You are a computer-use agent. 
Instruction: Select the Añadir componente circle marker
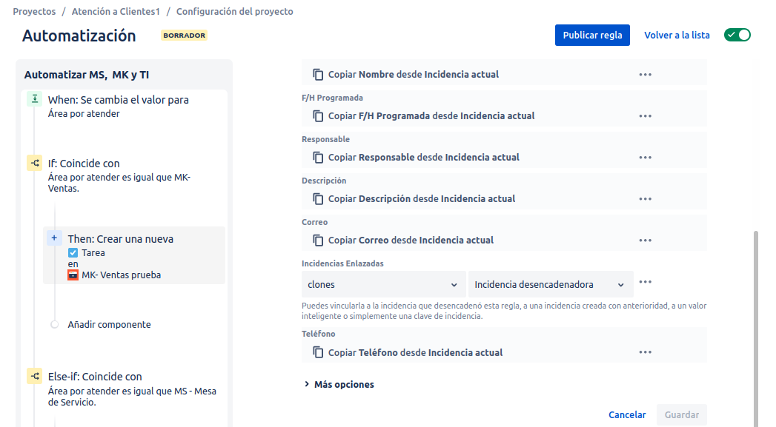tap(54, 324)
